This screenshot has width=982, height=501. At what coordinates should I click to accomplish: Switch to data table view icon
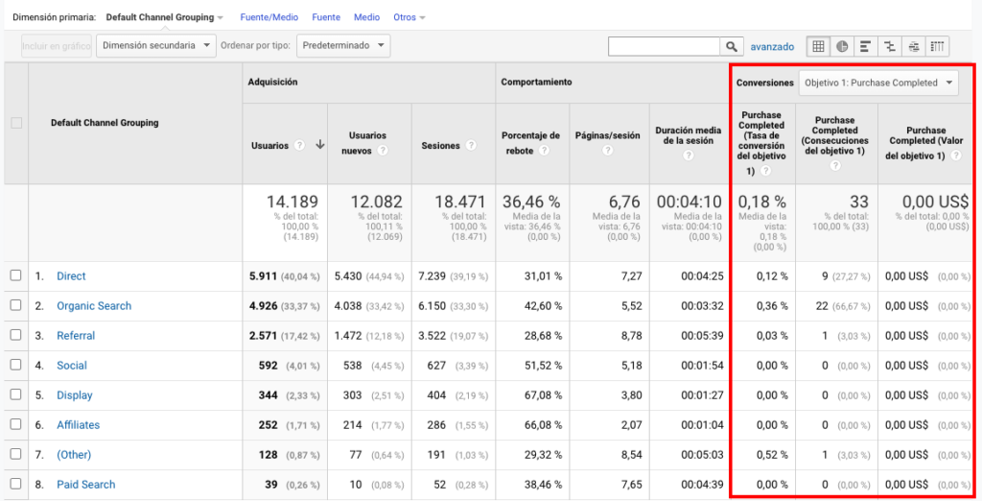[818, 46]
